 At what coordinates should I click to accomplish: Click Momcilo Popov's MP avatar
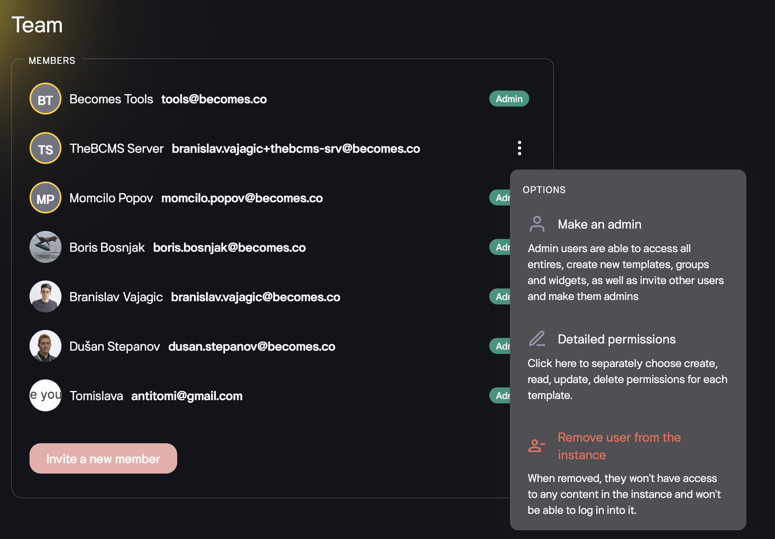(45, 198)
